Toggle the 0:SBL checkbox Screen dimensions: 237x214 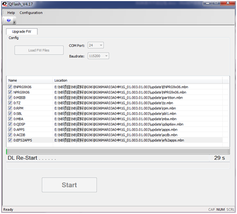tap(10, 114)
